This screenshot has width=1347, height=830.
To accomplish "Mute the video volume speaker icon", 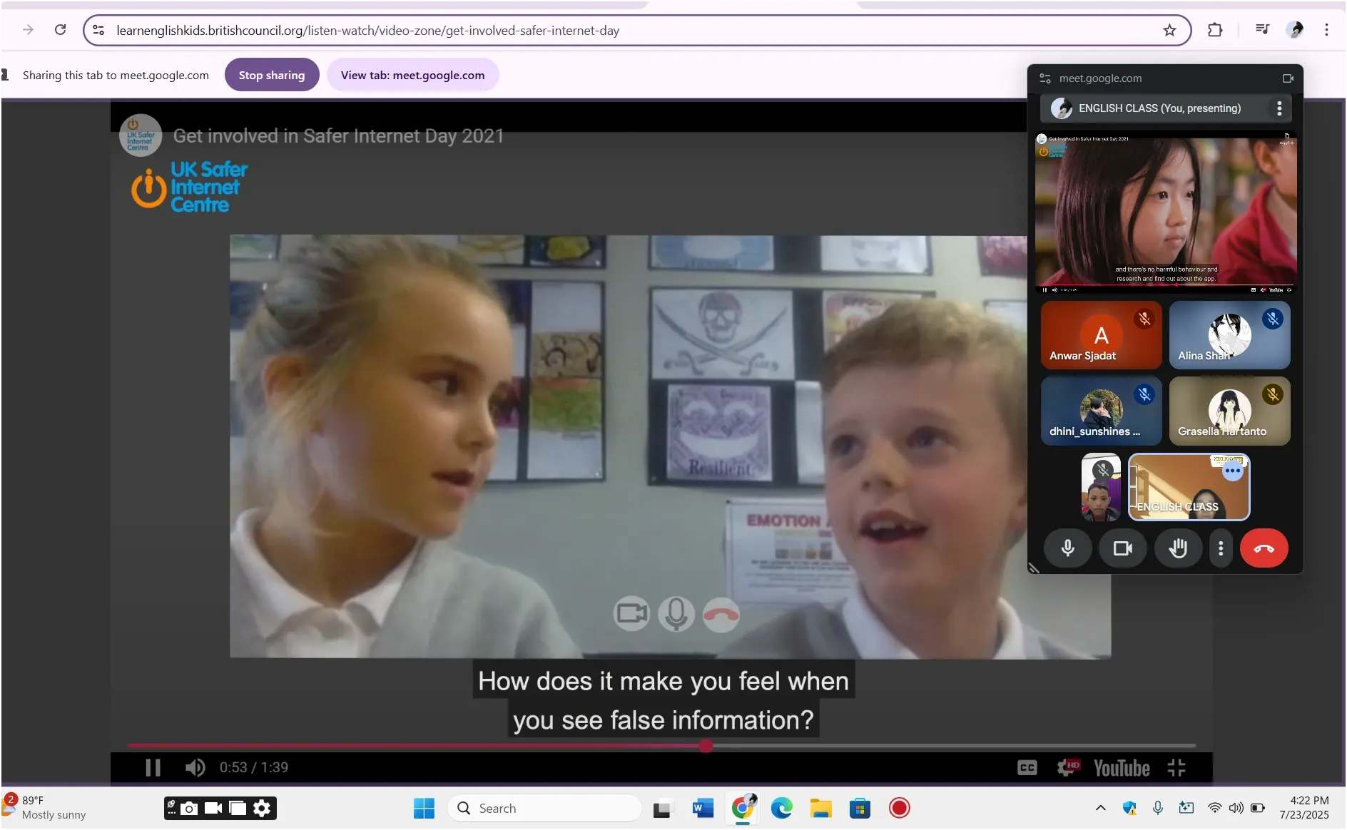I will coord(194,767).
